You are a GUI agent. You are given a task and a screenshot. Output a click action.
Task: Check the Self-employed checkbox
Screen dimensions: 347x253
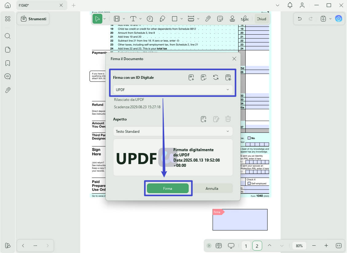click(x=249, y=183)
